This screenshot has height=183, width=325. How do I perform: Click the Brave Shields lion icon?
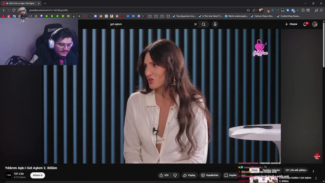[x=260, y=10]
